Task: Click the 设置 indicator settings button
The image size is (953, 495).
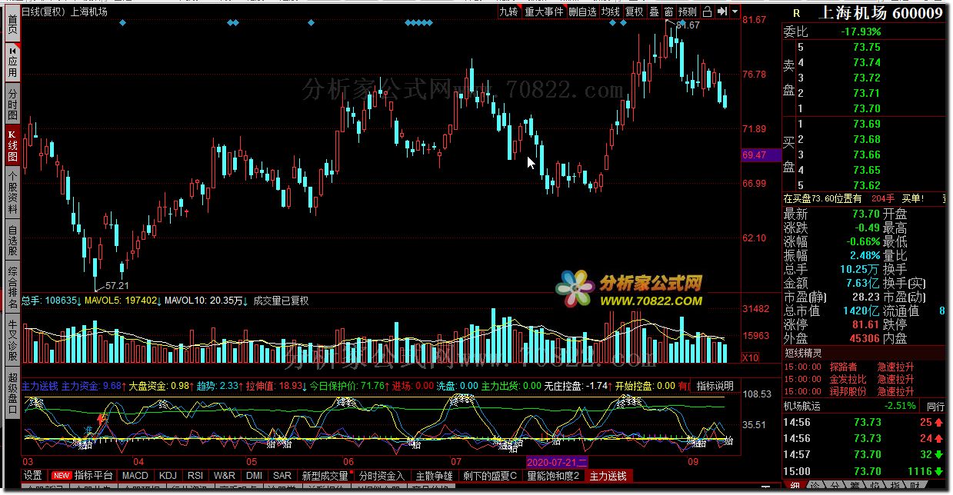Action: (x=32, y=476)
